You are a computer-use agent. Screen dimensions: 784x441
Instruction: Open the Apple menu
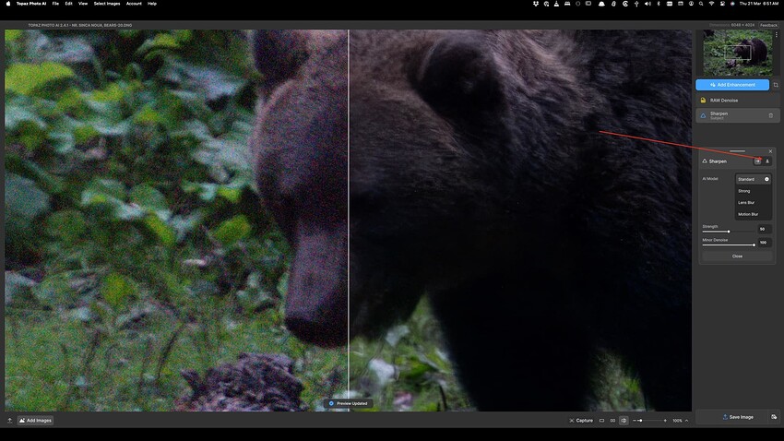point(8,4)
